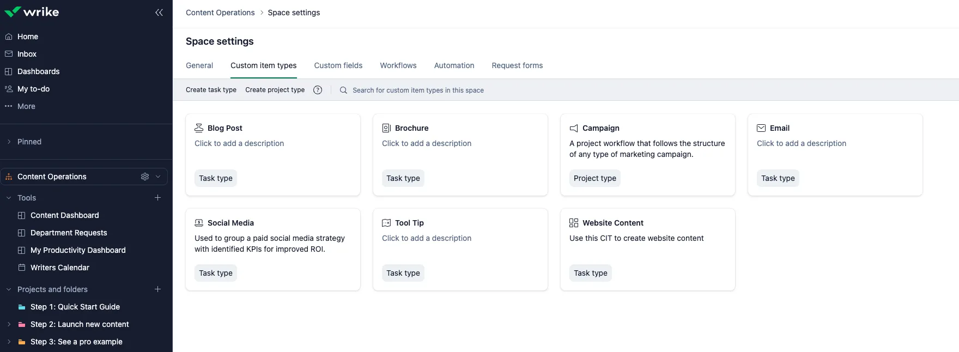Add a new tool with plus icon

(157, 198)
